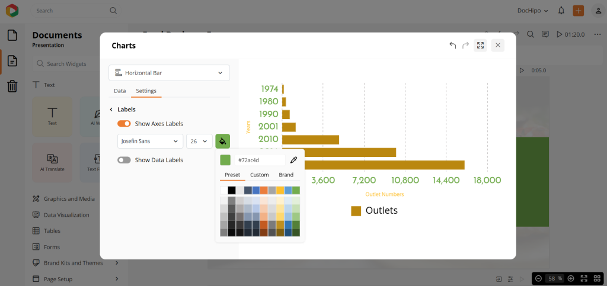Switch to the Data tab
The image size is (607, 286).
point(120,91)
